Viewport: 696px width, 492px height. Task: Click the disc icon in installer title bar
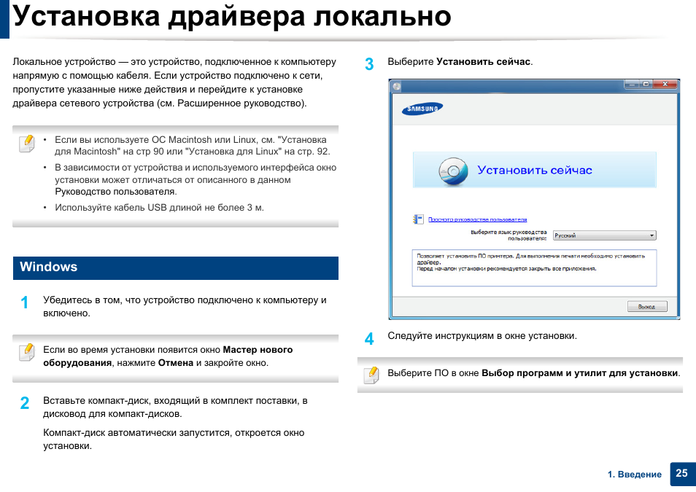pyautogui.click(x=396, y=86)
